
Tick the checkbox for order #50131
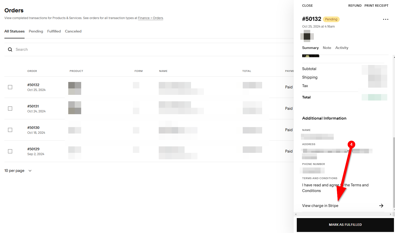click(x=10, y=109)
